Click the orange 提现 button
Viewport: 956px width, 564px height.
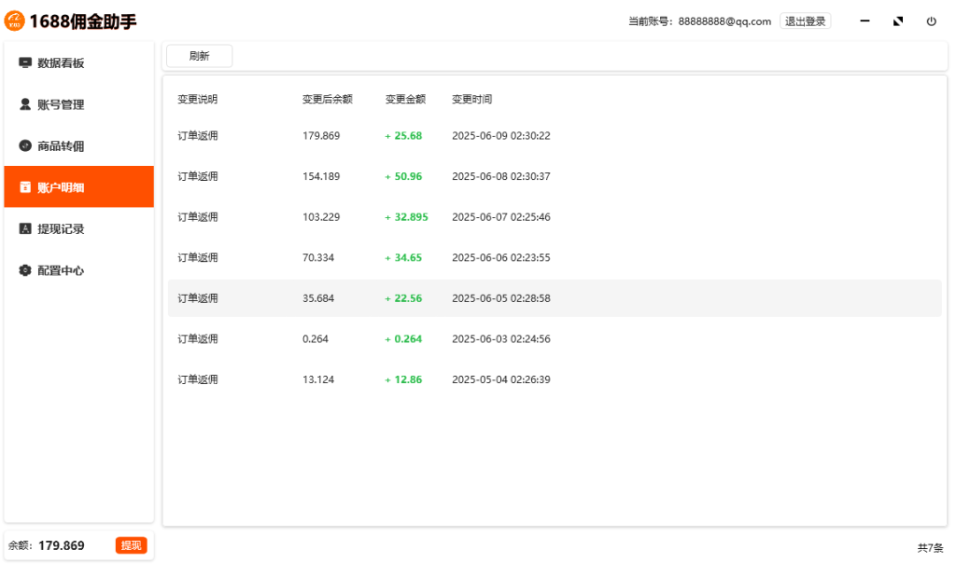(131, 545)
